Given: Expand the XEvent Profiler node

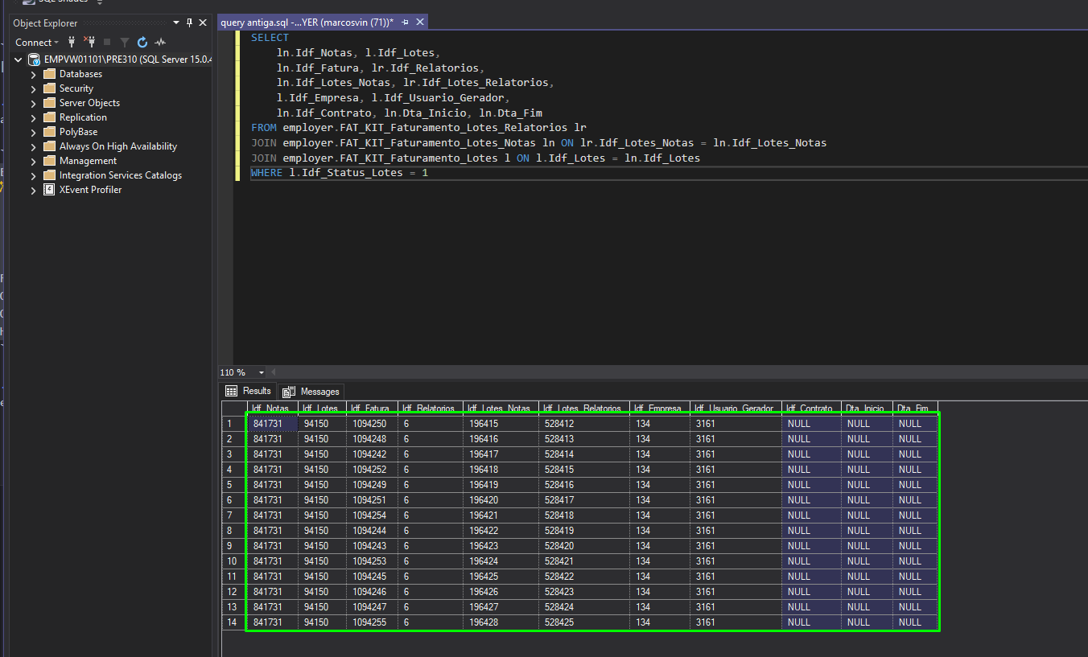Looking at the screenshot, I should click(34, 190).
